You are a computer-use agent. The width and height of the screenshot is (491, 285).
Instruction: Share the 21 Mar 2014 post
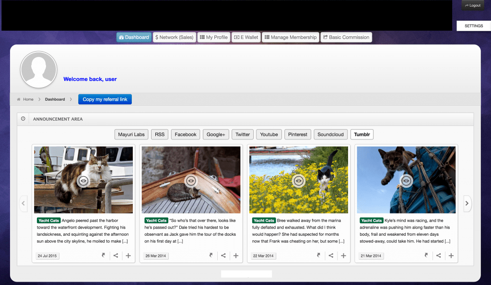click(439, 256)
